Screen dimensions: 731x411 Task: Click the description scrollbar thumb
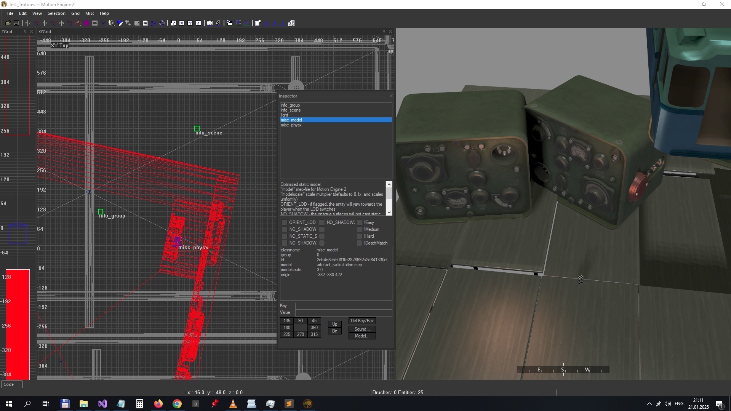tap(389, 193)
